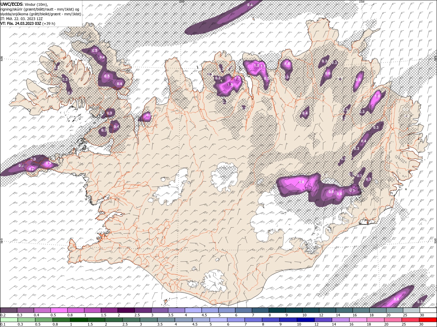Click the pink 0.5 swatch in top legend row
Viewport: 437px width, 327px height.
coord(59,310)
